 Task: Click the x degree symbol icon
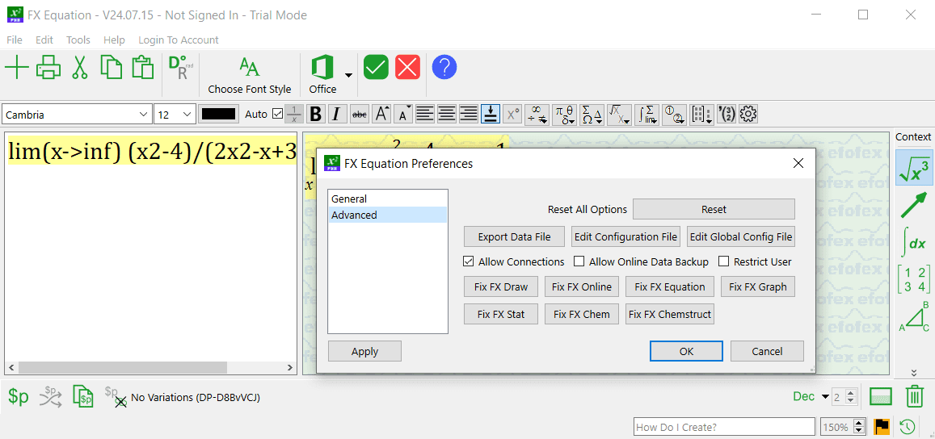[x=512, y=114]
